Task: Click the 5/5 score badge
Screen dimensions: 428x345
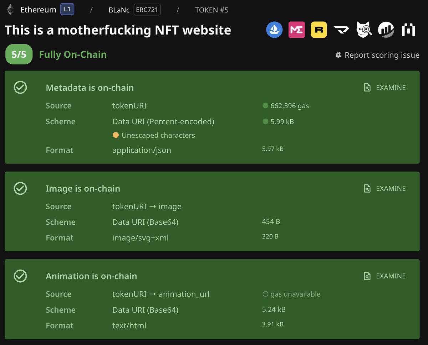Action: (19, 54)
